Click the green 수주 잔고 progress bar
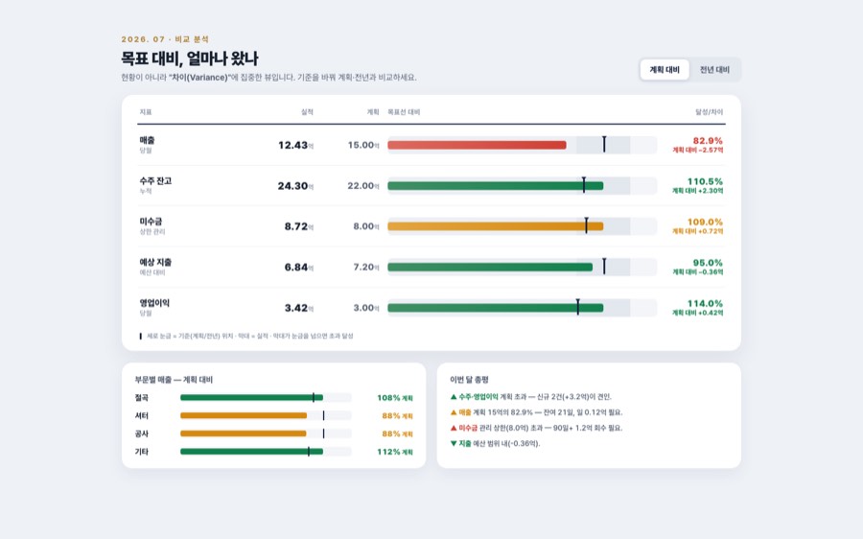This screenshot has width=863, height=539. click(x=496, y=185)
